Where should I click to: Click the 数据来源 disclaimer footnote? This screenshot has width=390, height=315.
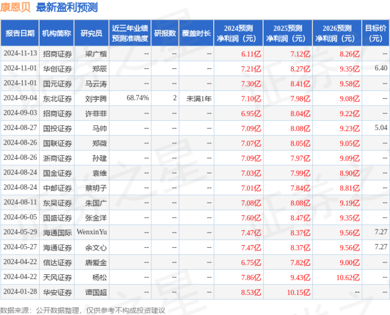click(x=82, y=311)
